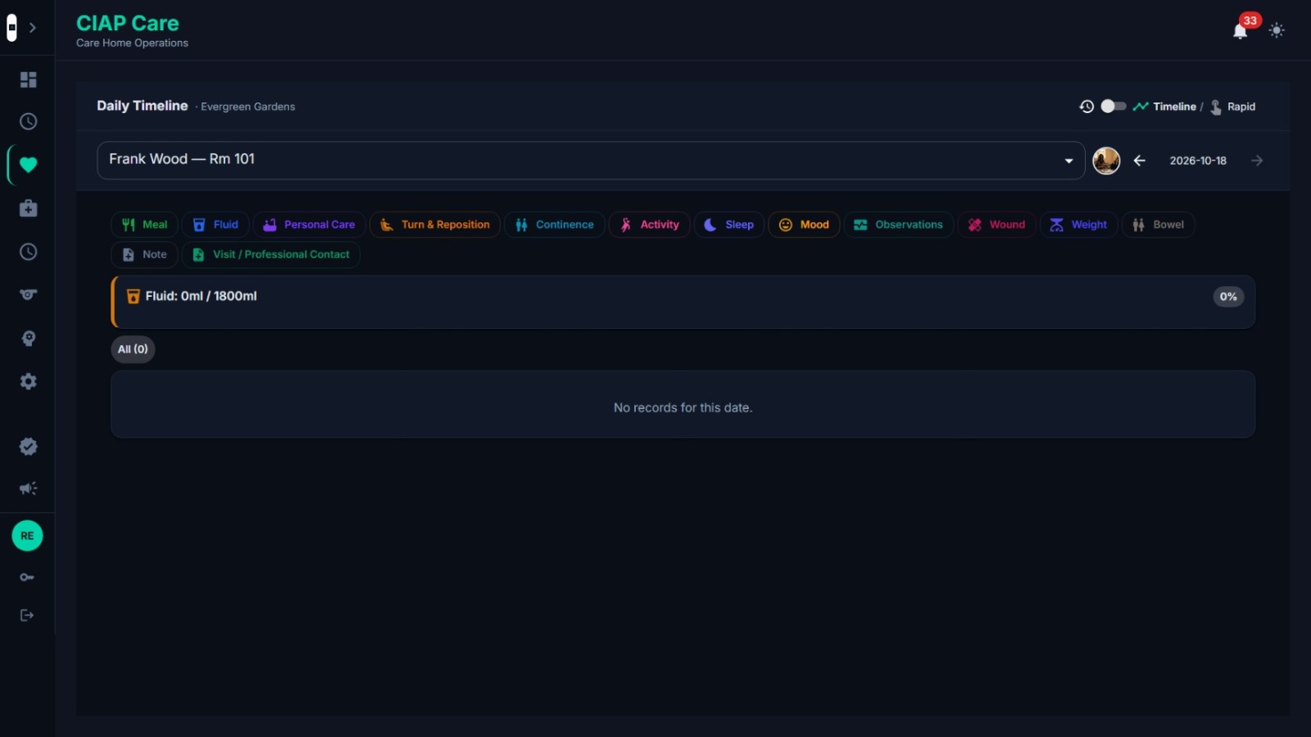The height and width of the screenshot is (737, 1311).
Task: Expand the Frank Wood resident dropdown
Action: tap(590, 160)
